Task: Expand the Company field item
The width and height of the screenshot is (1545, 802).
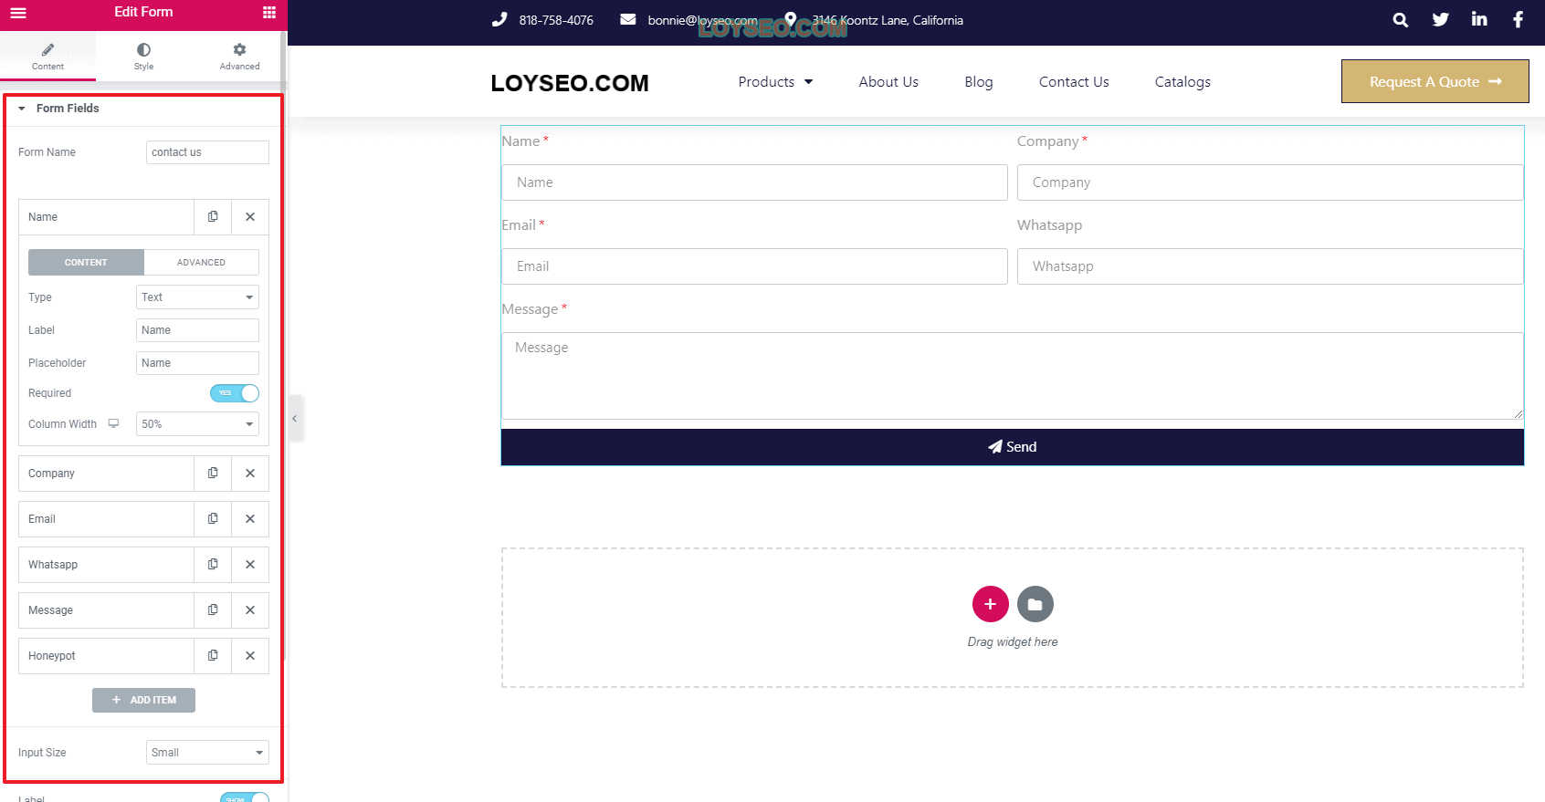Action: tap(106, 474)
